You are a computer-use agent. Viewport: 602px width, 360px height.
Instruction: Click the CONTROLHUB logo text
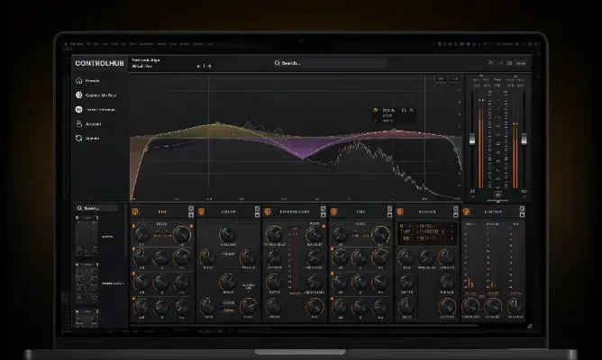[98, 64]
